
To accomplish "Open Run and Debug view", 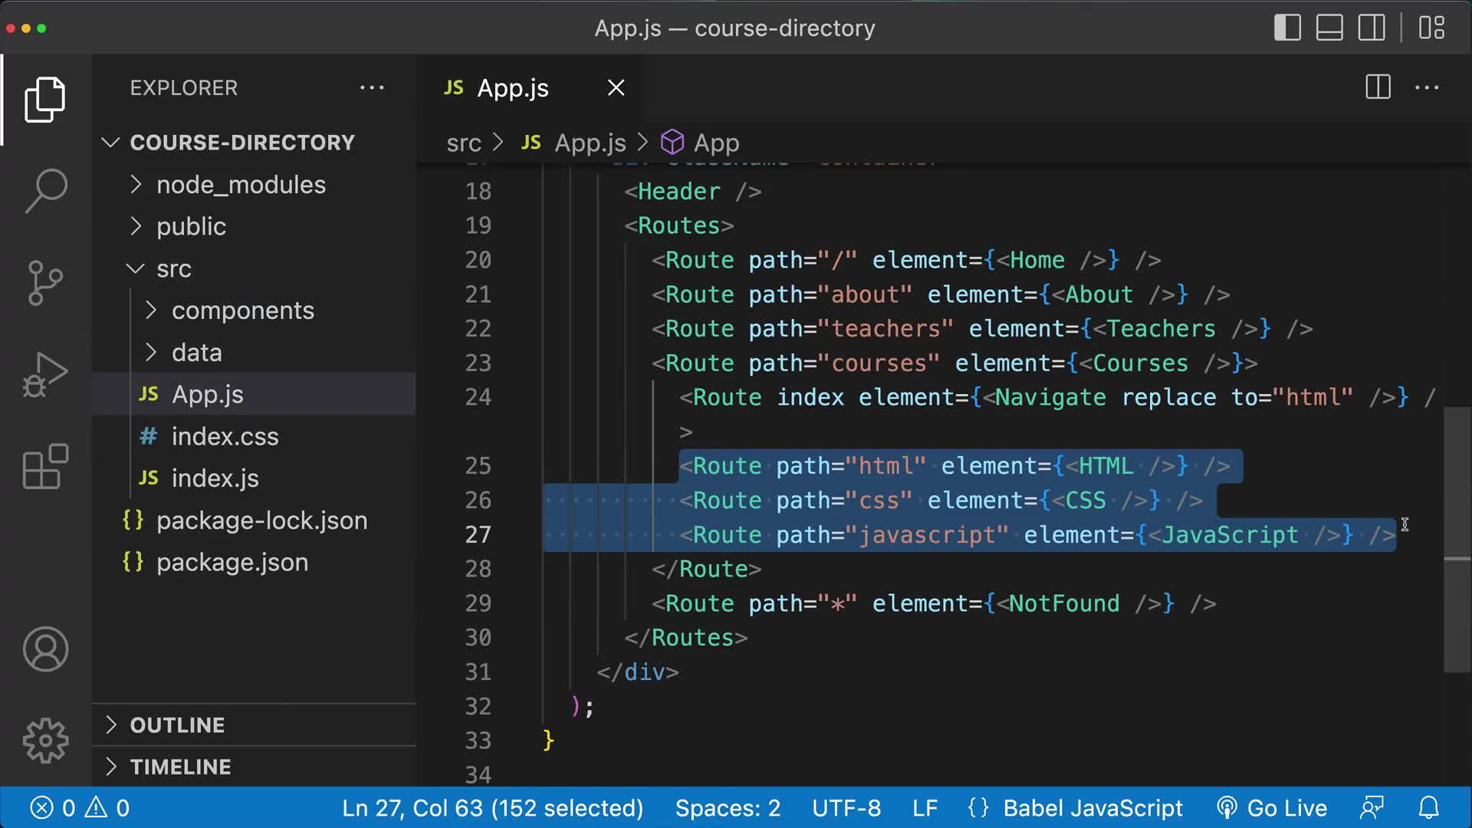I will coord(45,373).
